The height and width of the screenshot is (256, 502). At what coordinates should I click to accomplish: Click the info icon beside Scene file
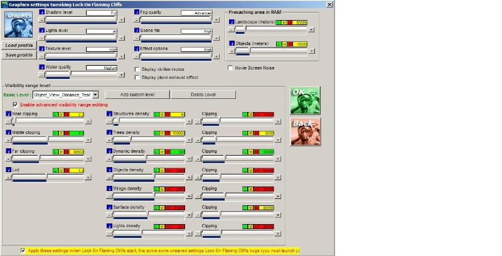137,30
